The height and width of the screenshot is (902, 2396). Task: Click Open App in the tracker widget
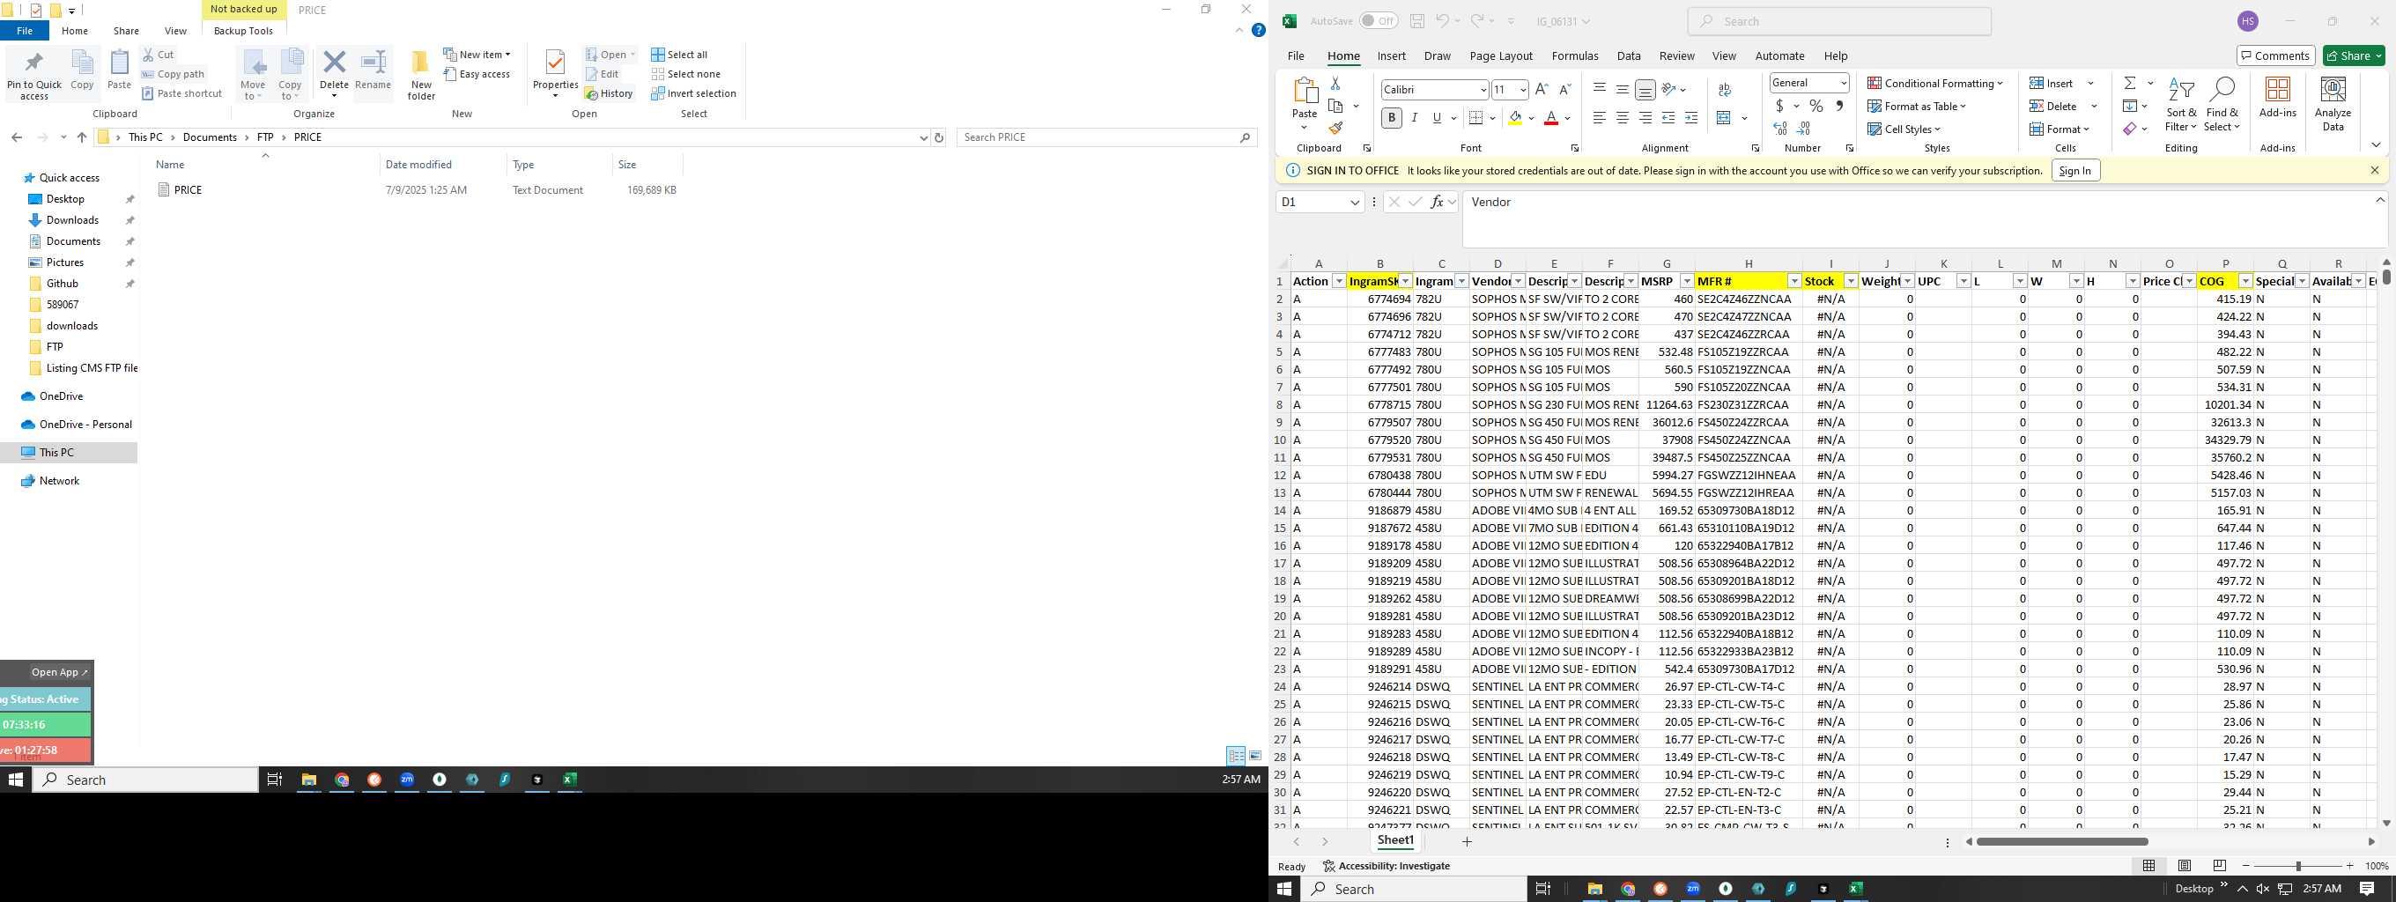click(59, 672)
